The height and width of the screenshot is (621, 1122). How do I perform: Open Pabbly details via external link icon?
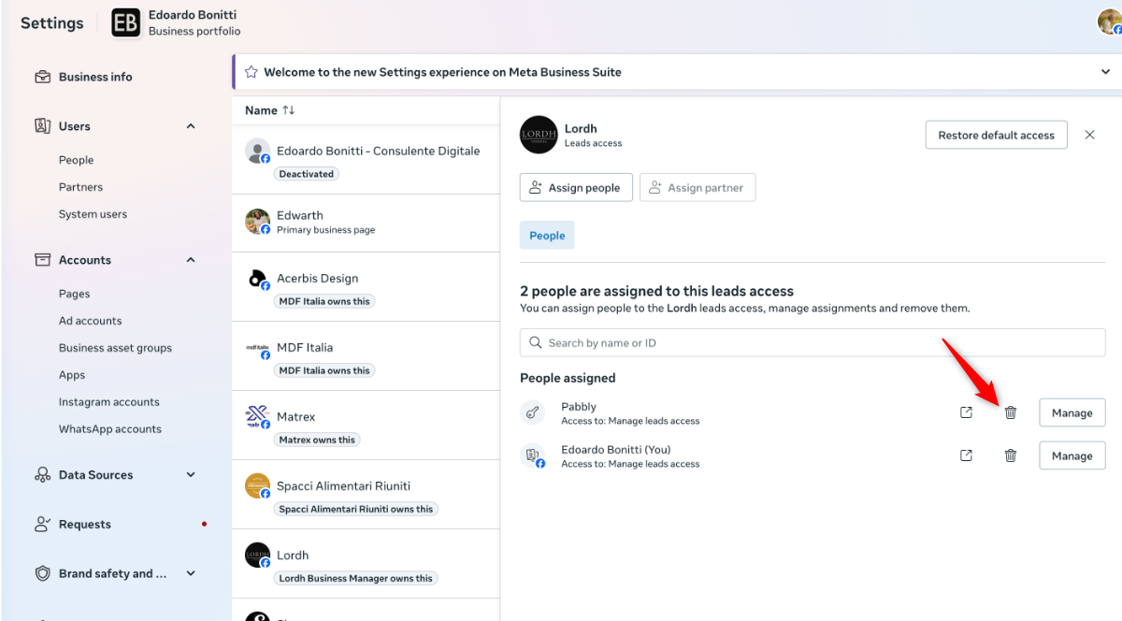pos(966,412)
